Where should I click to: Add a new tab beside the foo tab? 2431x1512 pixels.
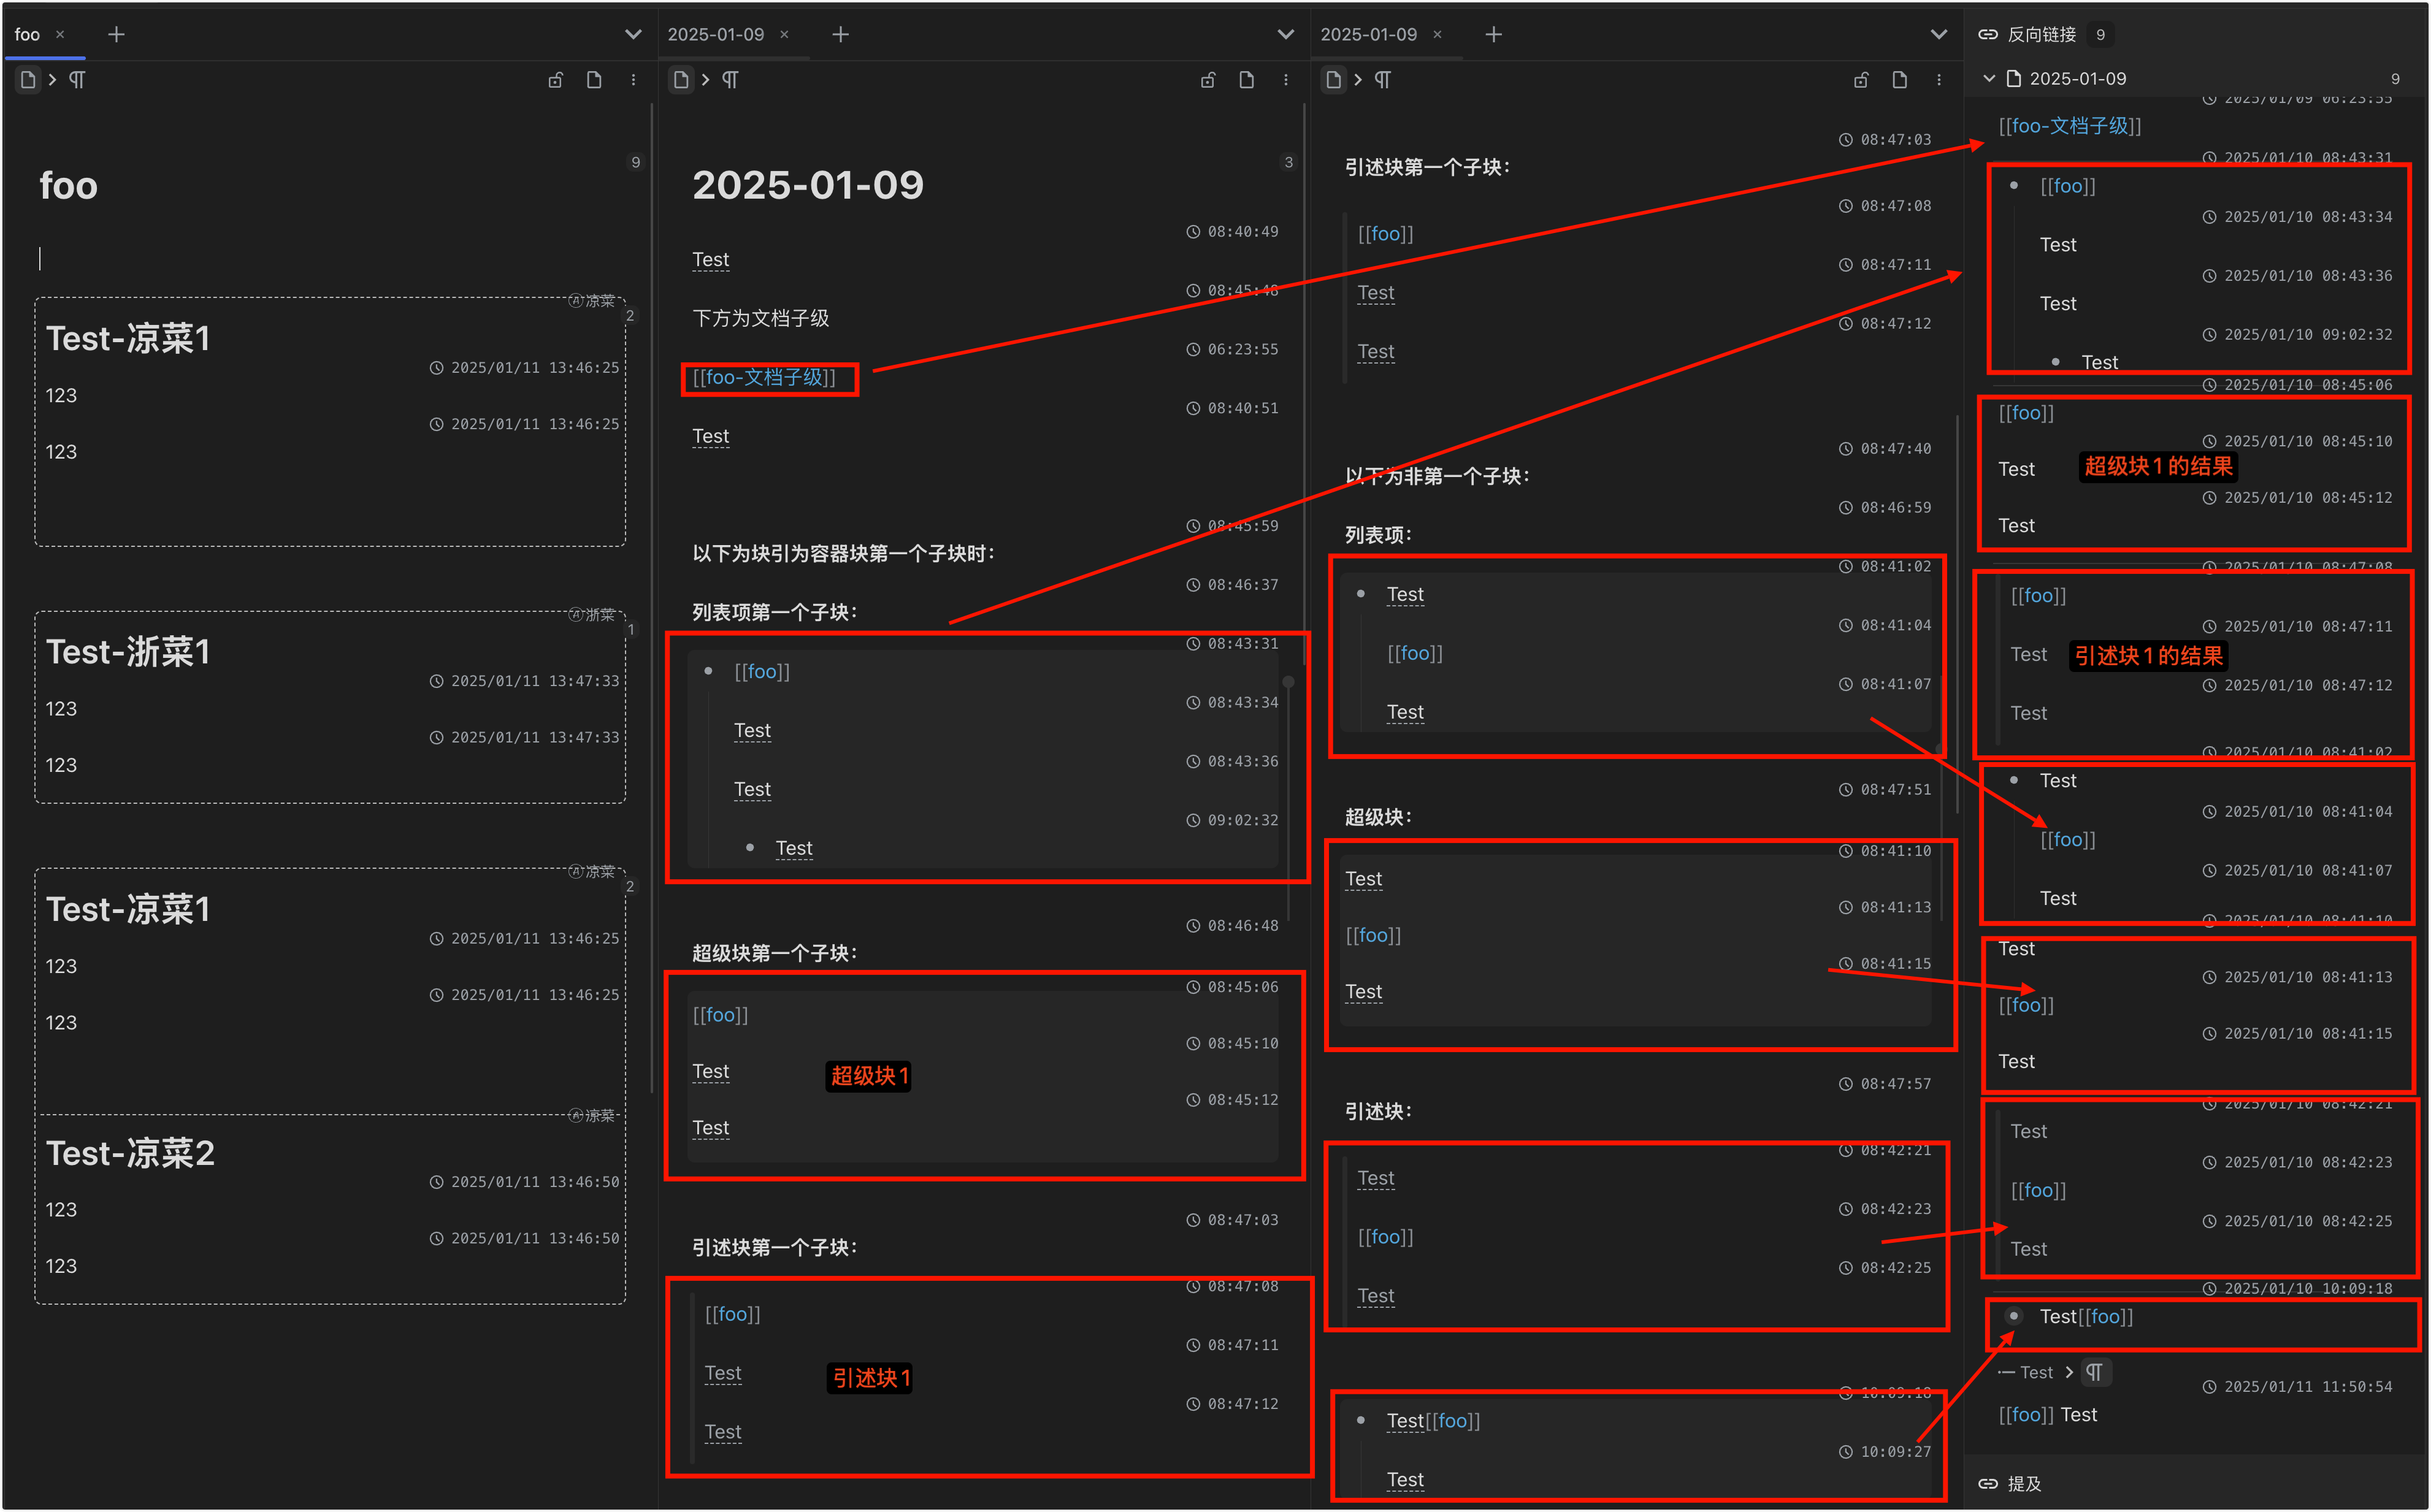point(116,35)
